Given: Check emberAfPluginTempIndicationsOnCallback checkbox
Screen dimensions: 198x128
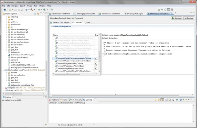Looking at the screenshot, I should tap(96, 61).
